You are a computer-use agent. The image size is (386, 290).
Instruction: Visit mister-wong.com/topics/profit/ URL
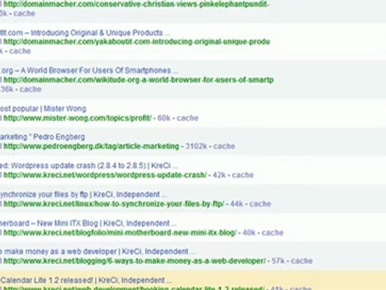78,118
